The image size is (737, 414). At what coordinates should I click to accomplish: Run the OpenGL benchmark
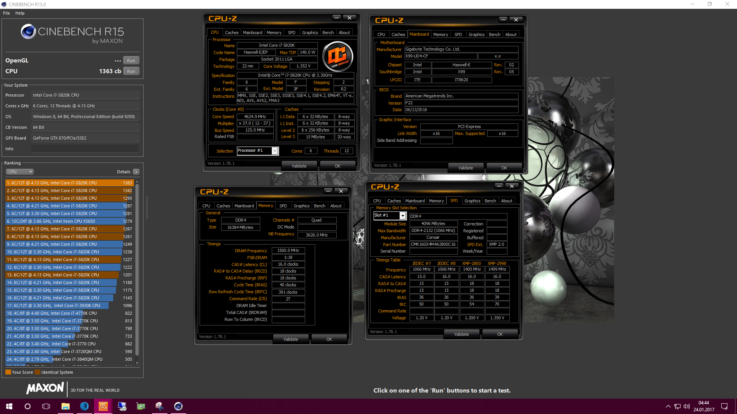tap(131, 61)
